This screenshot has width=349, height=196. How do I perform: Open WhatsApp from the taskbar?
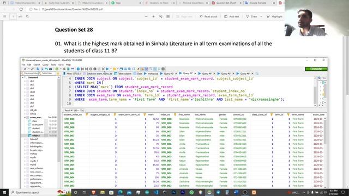(x=191, y=192)
